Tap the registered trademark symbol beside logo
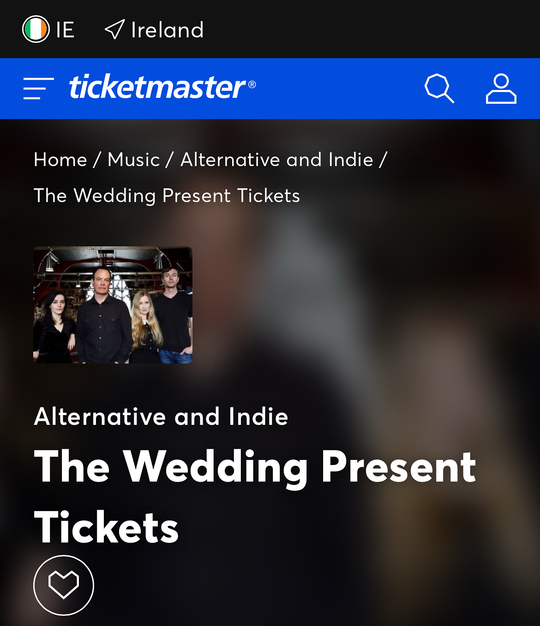 [x=252, y=84]
